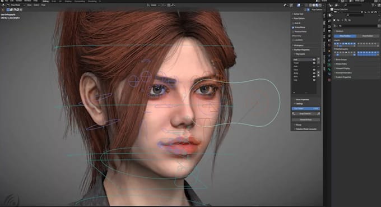Open the Pose Options popover in header
The image size is (381, 207).
click(x=318, y=10)
